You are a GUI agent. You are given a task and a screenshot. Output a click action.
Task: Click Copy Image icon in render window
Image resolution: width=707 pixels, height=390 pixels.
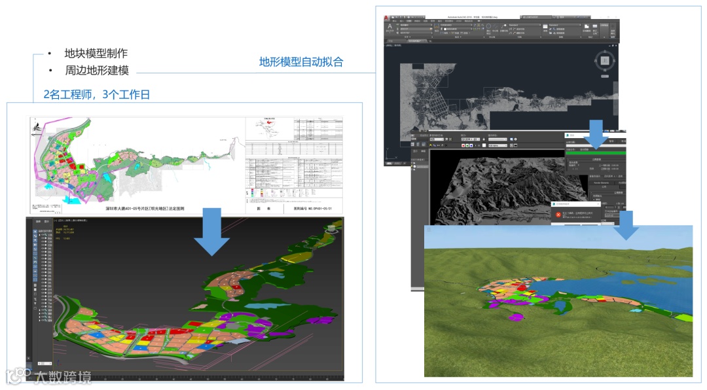434,145
